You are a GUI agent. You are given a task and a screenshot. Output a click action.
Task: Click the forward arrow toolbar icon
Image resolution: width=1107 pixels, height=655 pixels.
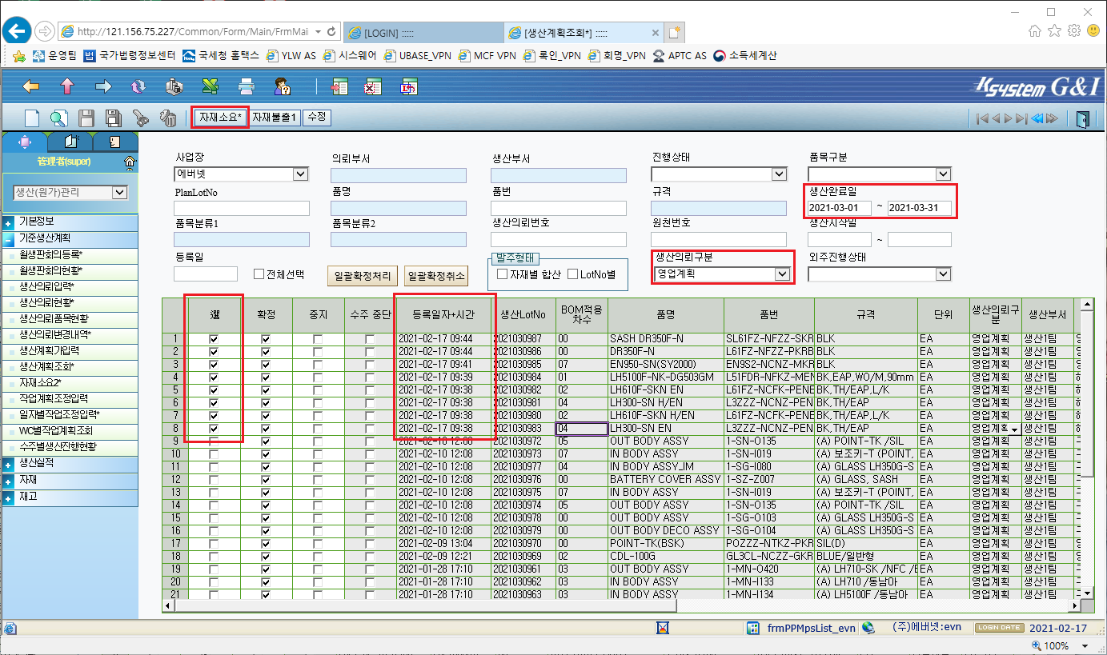point(103,86)
